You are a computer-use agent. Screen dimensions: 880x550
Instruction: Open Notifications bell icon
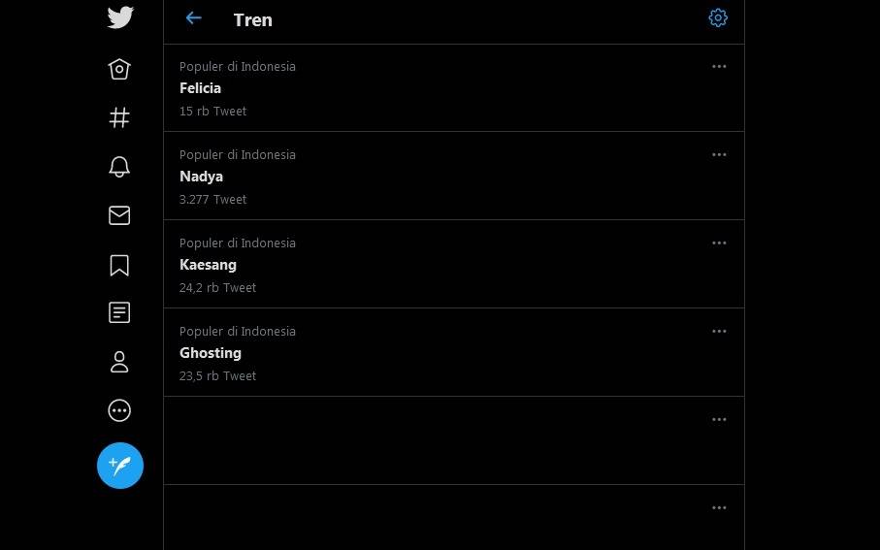point(119,167)
